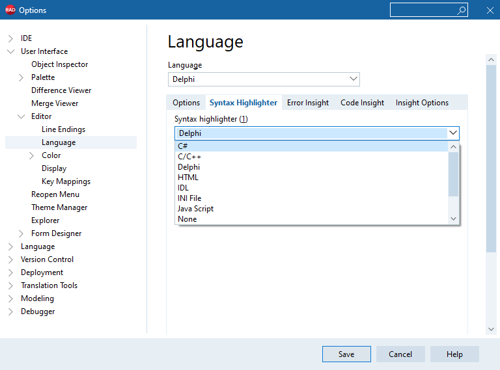The width and height of the screenshot is (500, 370).
Task: Collapse the User Interface tree node
Action: [x=10, y=51]
